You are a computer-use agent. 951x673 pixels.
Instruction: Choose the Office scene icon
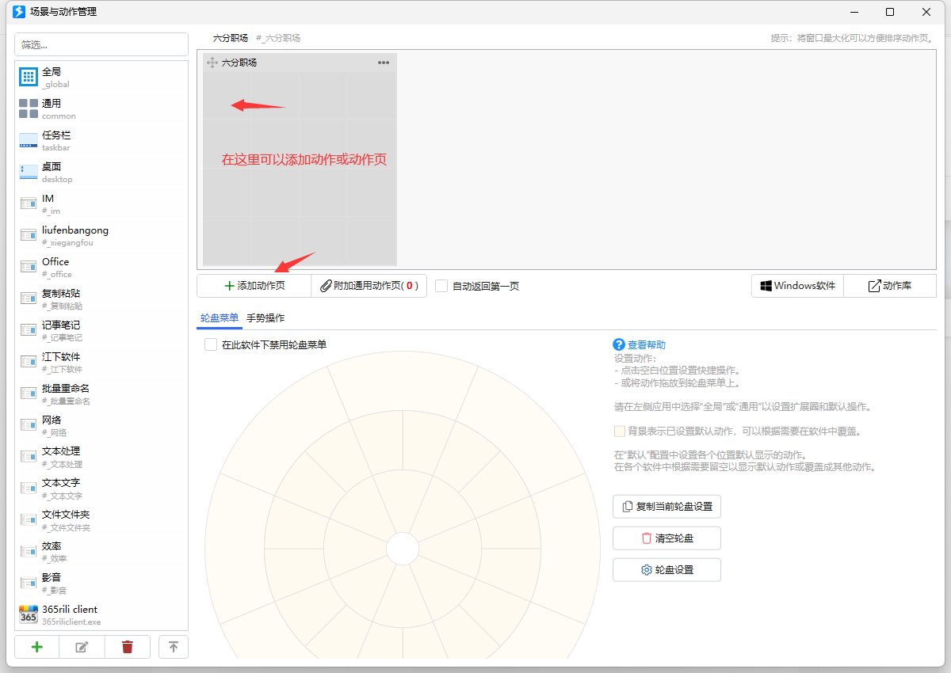click(x=29, y=267)
